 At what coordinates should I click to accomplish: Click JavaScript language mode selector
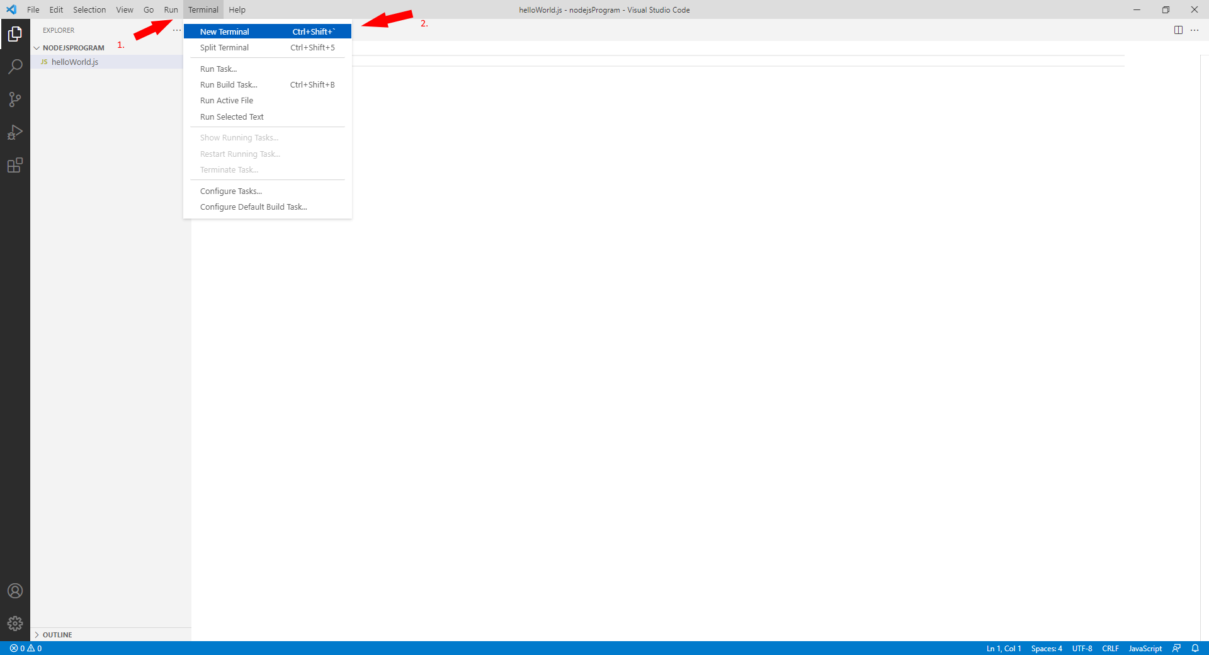click(1145, 648)
